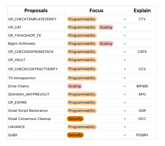The height and width of the screenshot is (146, 165).
Task: Select the OP_CHECKSIGFROMSTACK proposal cell
Action: click(x=36, y=52)
